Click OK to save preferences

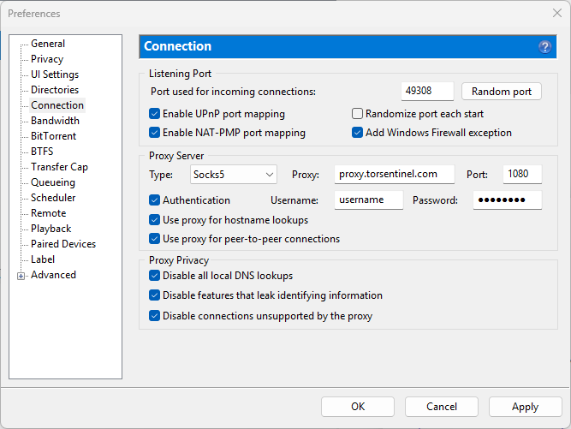[x=358, y=407]
